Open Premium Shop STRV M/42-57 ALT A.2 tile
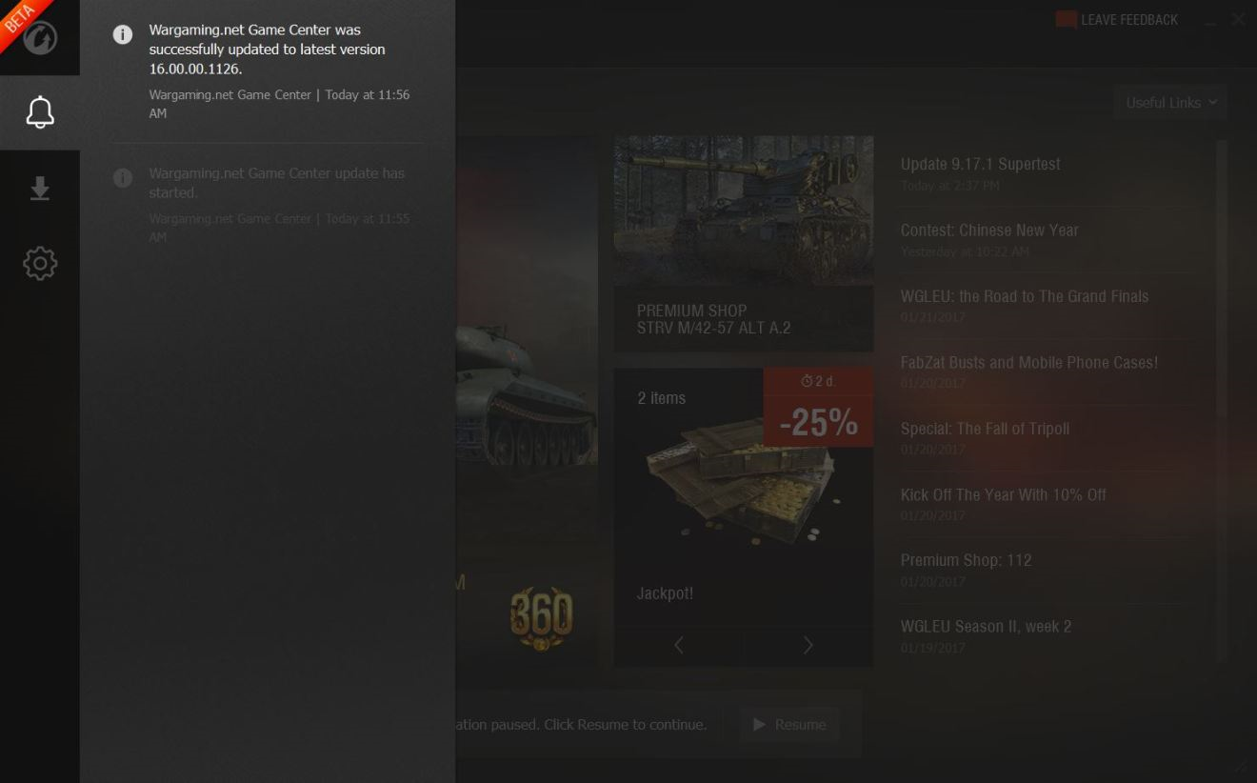The width and height of the screenshot is (1257, 783). [x=744, y=244]
